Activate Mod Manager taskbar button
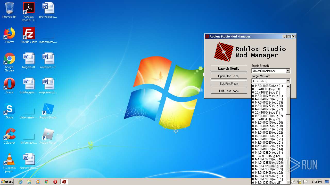Viewport: 330px width, 185px height. pyautogui.click(x=64, y=182)
